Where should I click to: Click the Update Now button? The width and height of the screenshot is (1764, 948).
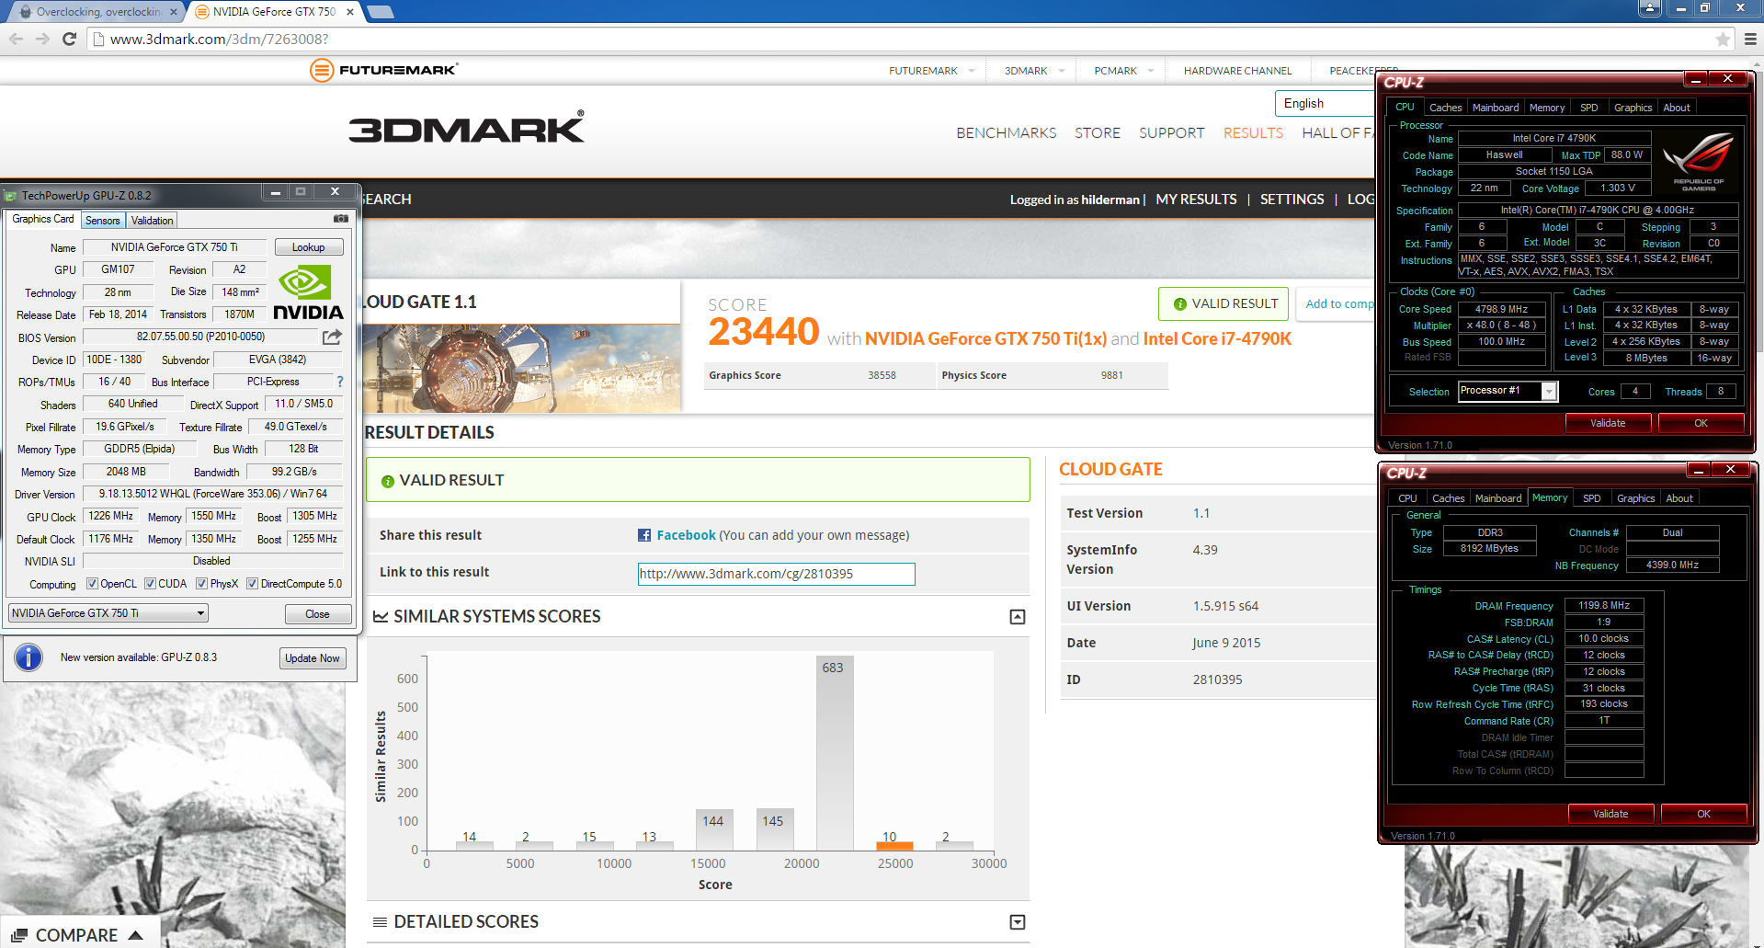pyautogui.click(x=313, y=658)
